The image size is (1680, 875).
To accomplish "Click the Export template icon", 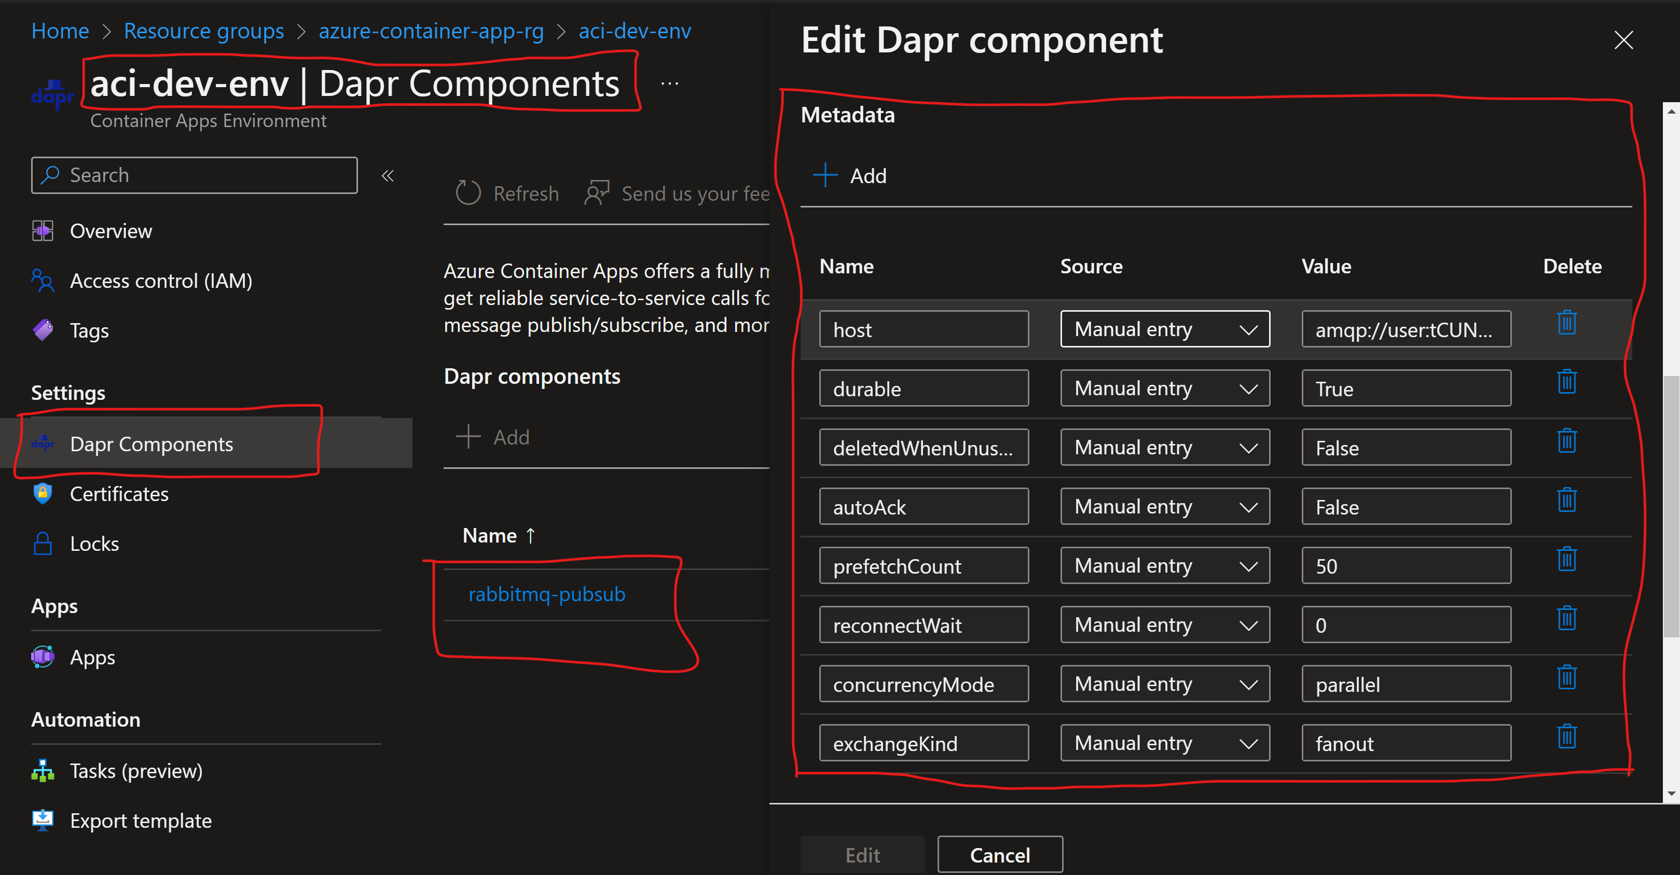I will coord(43,820).
